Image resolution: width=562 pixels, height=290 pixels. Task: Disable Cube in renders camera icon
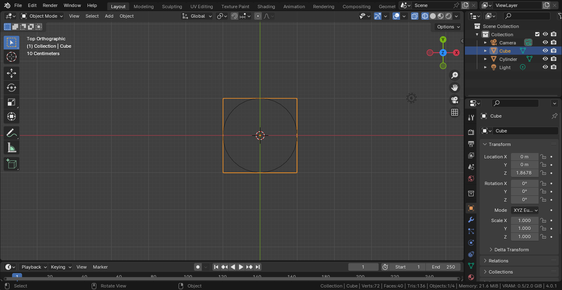pyautogui.click(x=554, y=51)
